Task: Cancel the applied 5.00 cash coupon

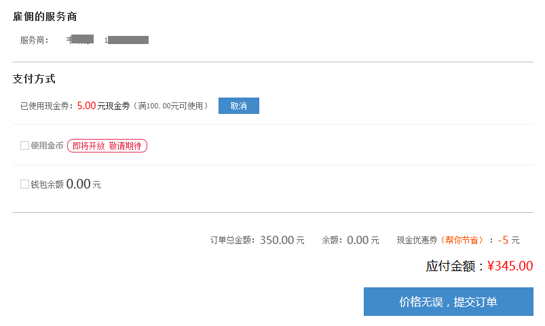Action: coord(238,106)
